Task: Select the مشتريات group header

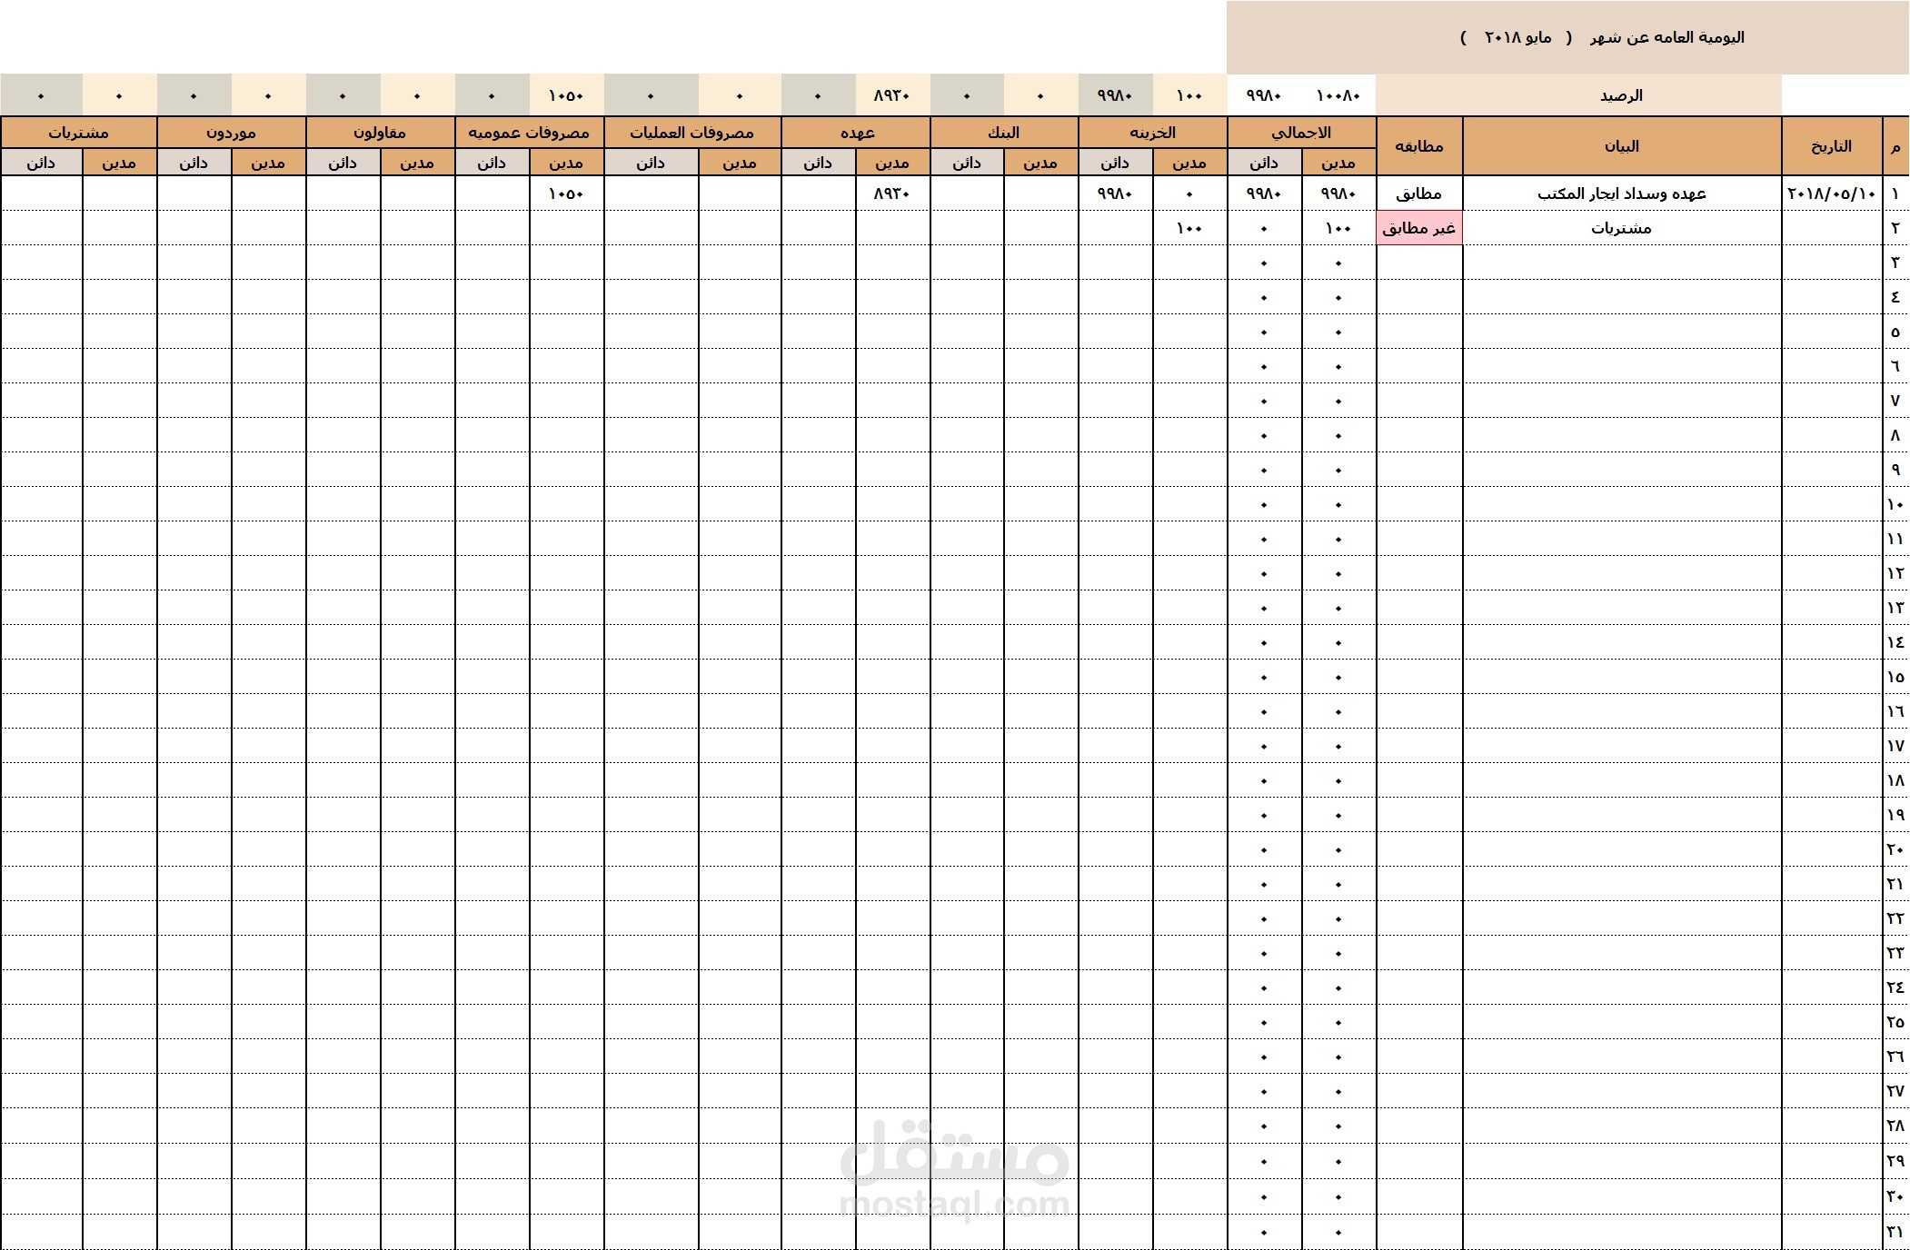Action: pos(79,133)
